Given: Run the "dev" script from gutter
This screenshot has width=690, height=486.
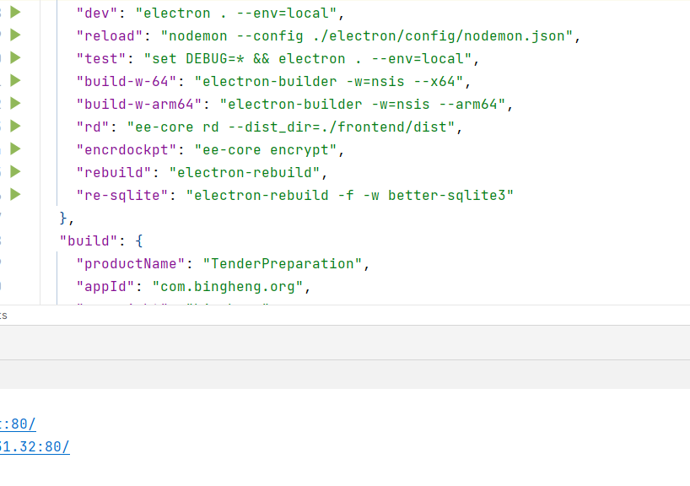Looking at the screenshot, I should (x=15, y=13).
